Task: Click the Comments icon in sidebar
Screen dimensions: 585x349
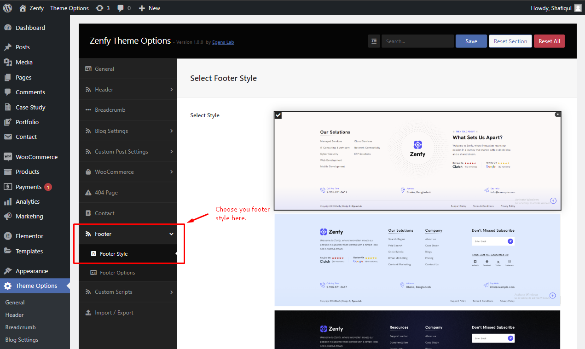Action: click(x=8, y=92)
